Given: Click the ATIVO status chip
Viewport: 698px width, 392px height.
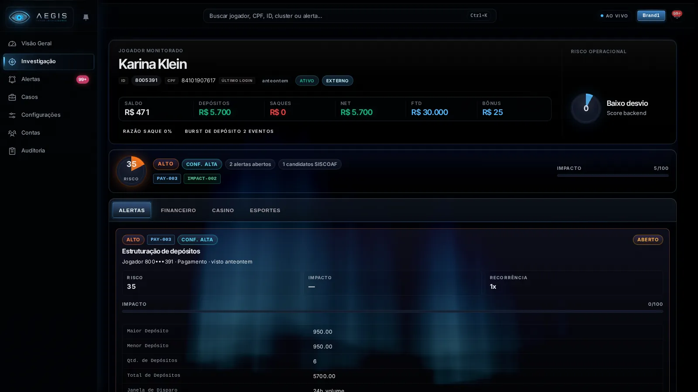Looking at the screenshot, I should tap(307, 81).
